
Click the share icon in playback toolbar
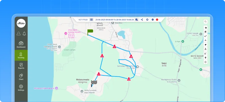[x=142, y=20]
